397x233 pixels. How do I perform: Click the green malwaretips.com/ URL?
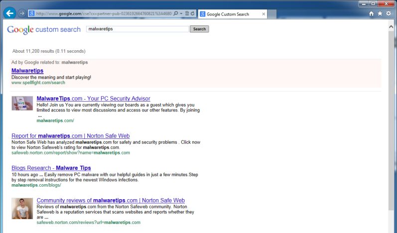(55, 120)
